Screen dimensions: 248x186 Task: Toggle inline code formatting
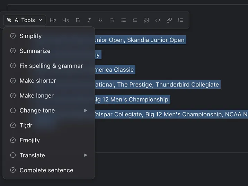tap(158, 20)
